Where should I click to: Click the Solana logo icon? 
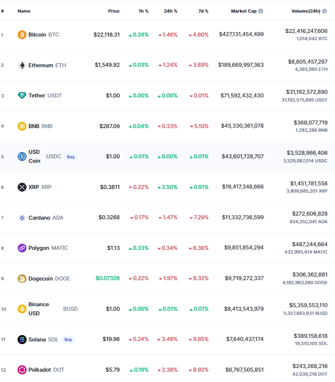pyautogui.click(x=22, y=340)
